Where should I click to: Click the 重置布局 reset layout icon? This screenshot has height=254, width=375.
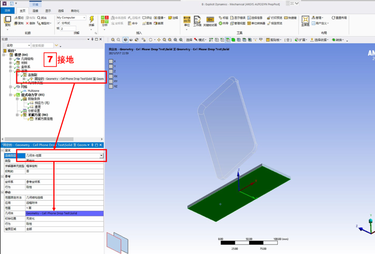(x=339, y=18)
